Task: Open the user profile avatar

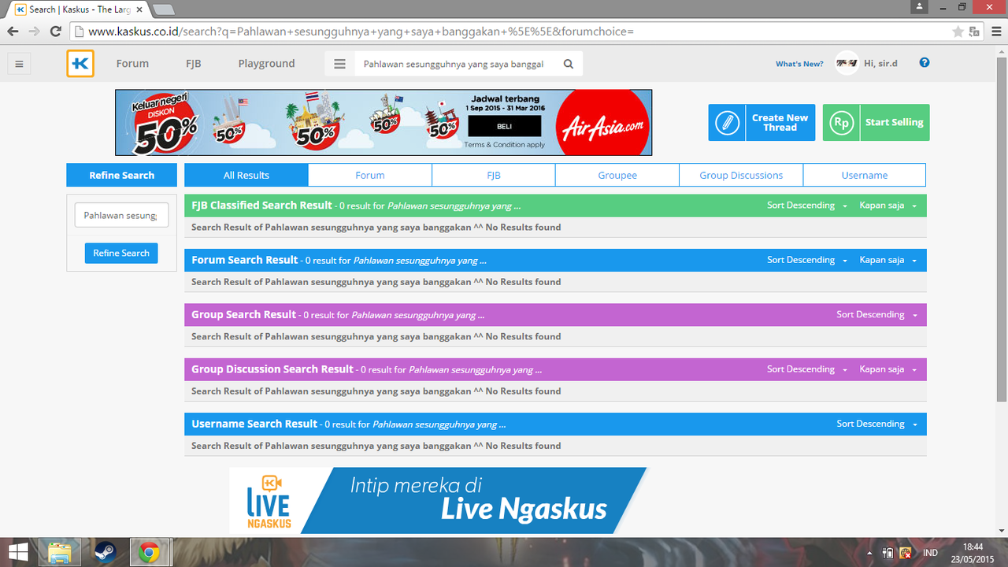Action: 847,64
